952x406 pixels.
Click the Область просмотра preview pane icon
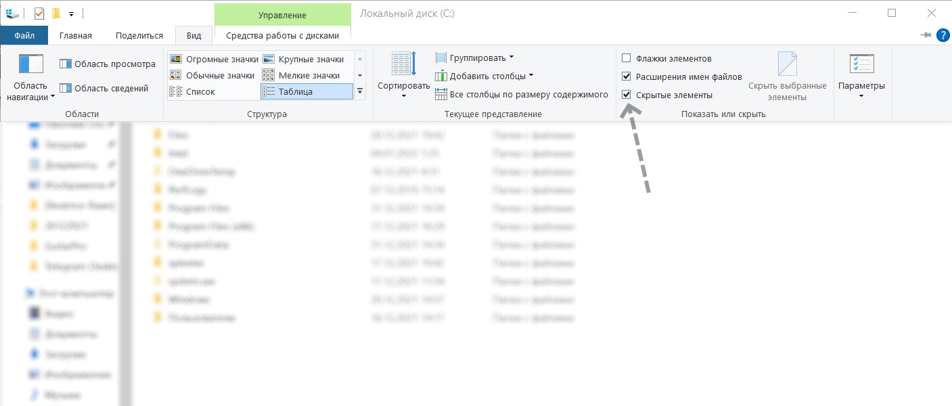66,64
